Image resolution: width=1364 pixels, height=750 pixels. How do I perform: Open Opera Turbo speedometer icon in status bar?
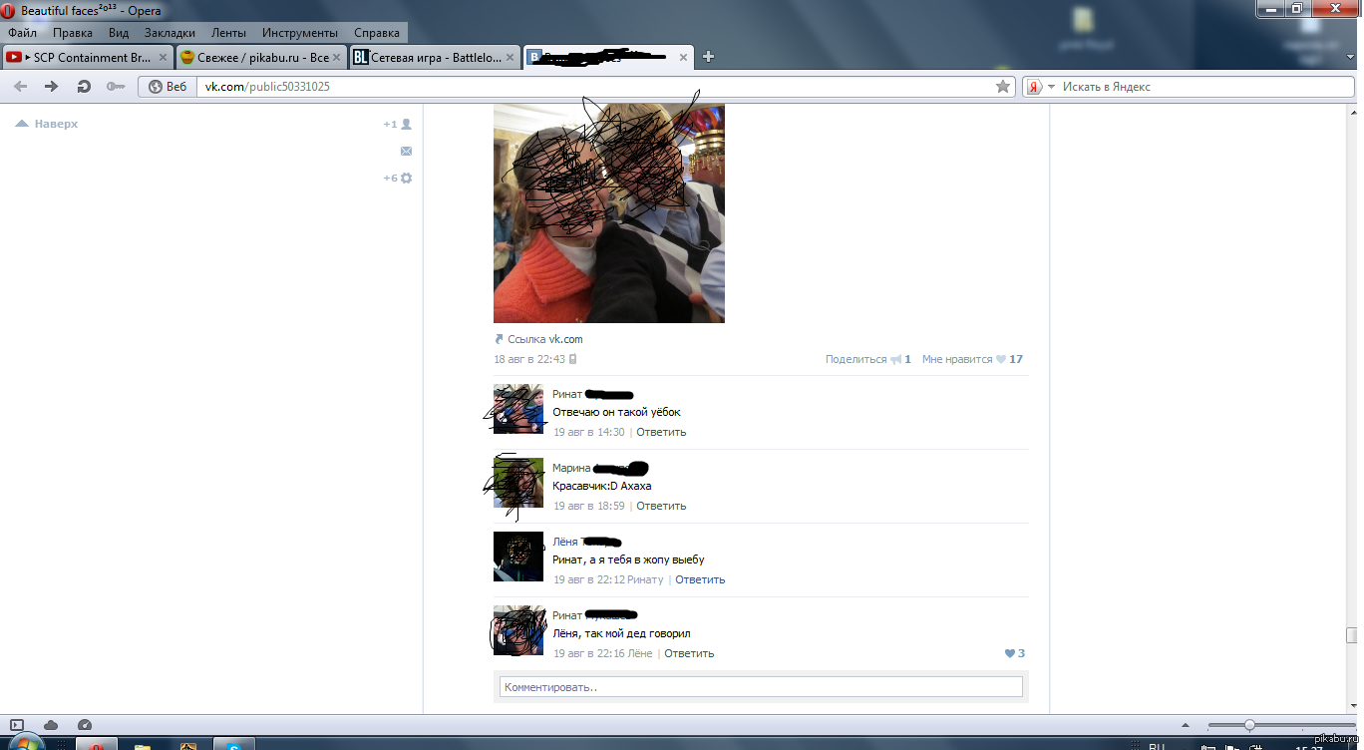85,725
